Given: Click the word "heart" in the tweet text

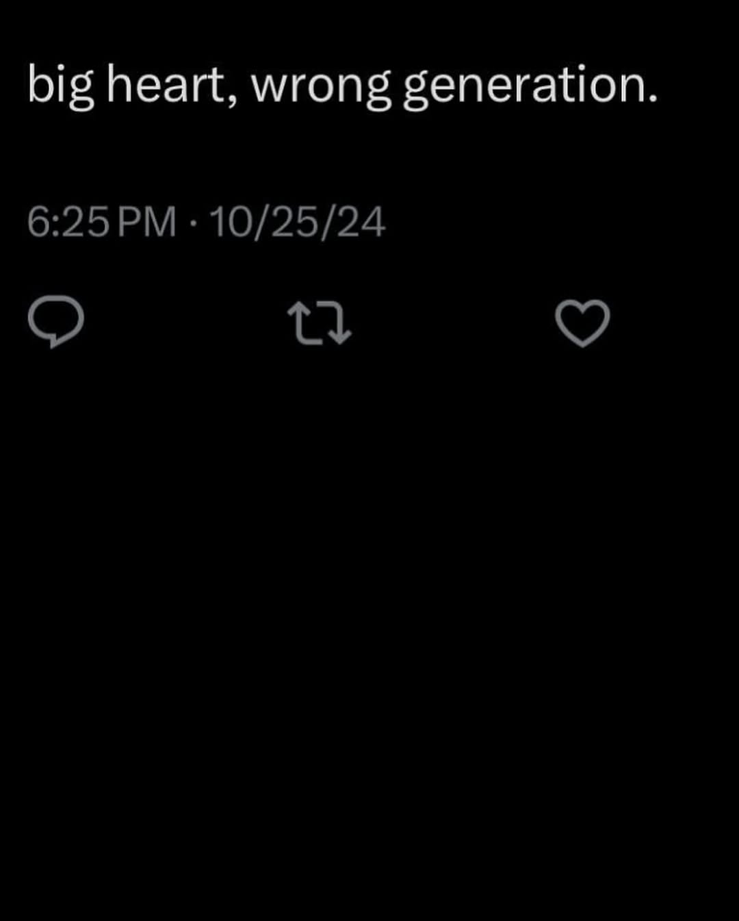Looking at the screenshot, I should (x=166, y=86).
